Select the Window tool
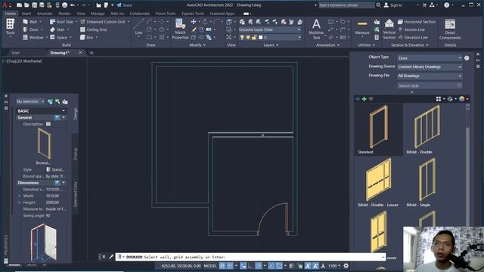Image resolution: width=484 pixels, height=272 pixels. coord(33,37)
